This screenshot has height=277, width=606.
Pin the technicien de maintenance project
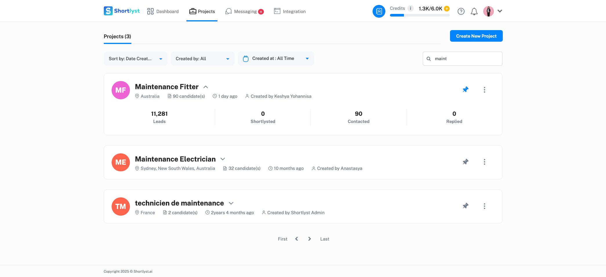[x=465, y=206]
